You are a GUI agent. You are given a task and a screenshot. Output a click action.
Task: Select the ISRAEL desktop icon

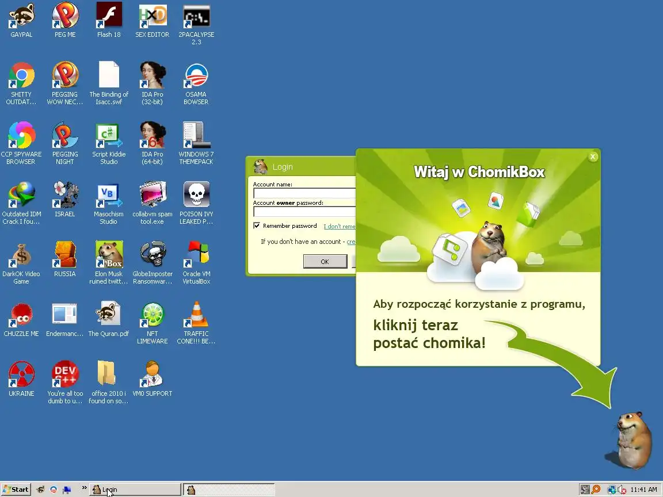click(65, 200)
